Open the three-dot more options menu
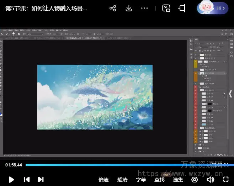This screenshot has width=234, height=186. [144, 8]
